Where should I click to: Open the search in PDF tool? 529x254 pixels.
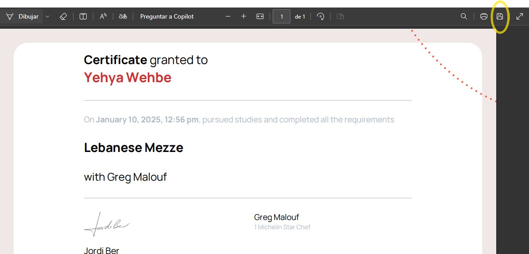tap(464, 17)
